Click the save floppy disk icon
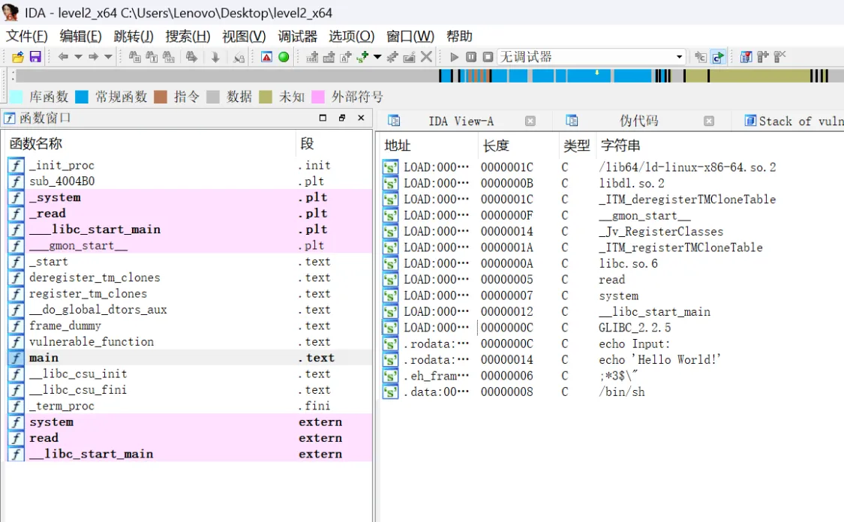Screen dimensions: 844x522 pyautogui.click(x=35, y=57)
